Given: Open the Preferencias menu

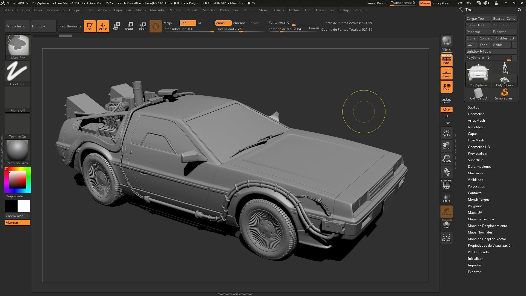Looking at the screenshot, I should (x=230, y=10).
